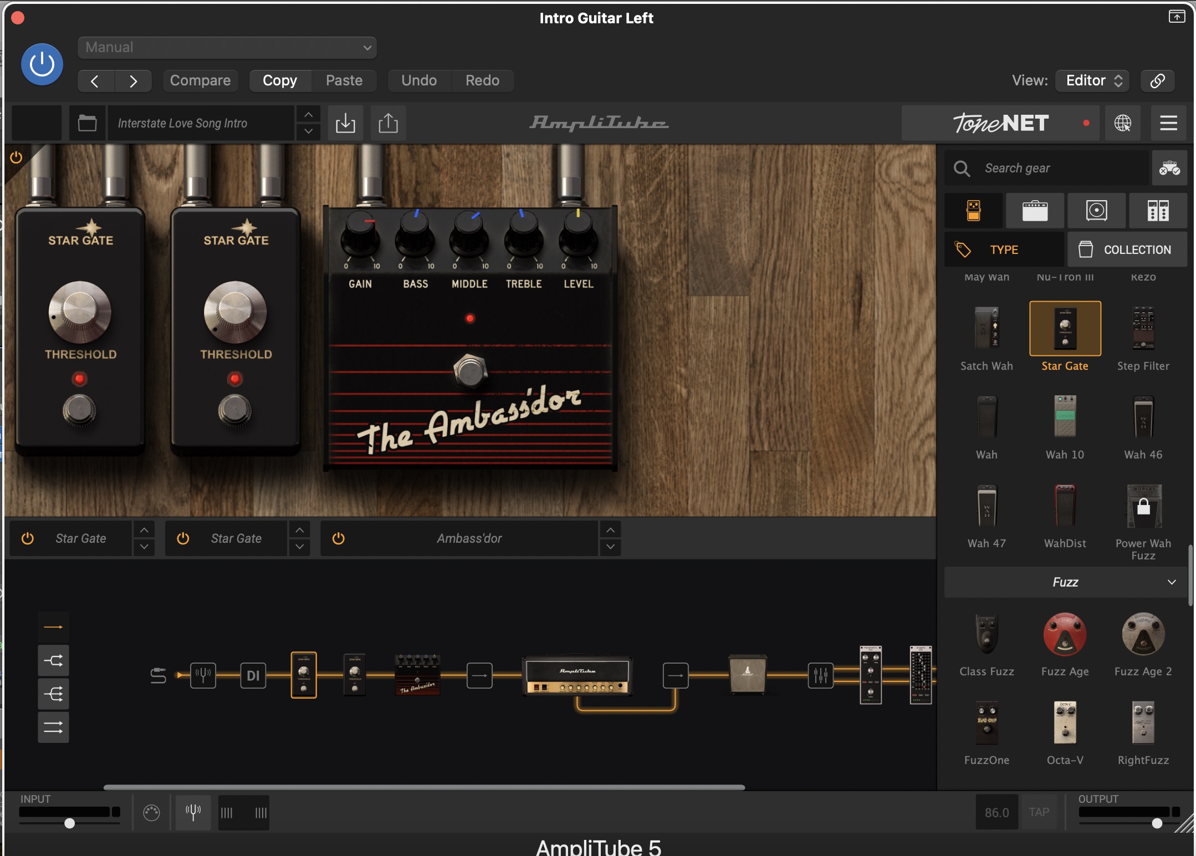This screenshot has width=1196, height=856.
Task: Click the Compare button
Action: [200, 81]
